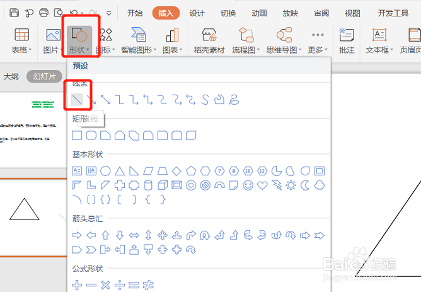Select the right arrow in 箭头总汇
This screenshot has width=421, height=292.
pos(77,235)
